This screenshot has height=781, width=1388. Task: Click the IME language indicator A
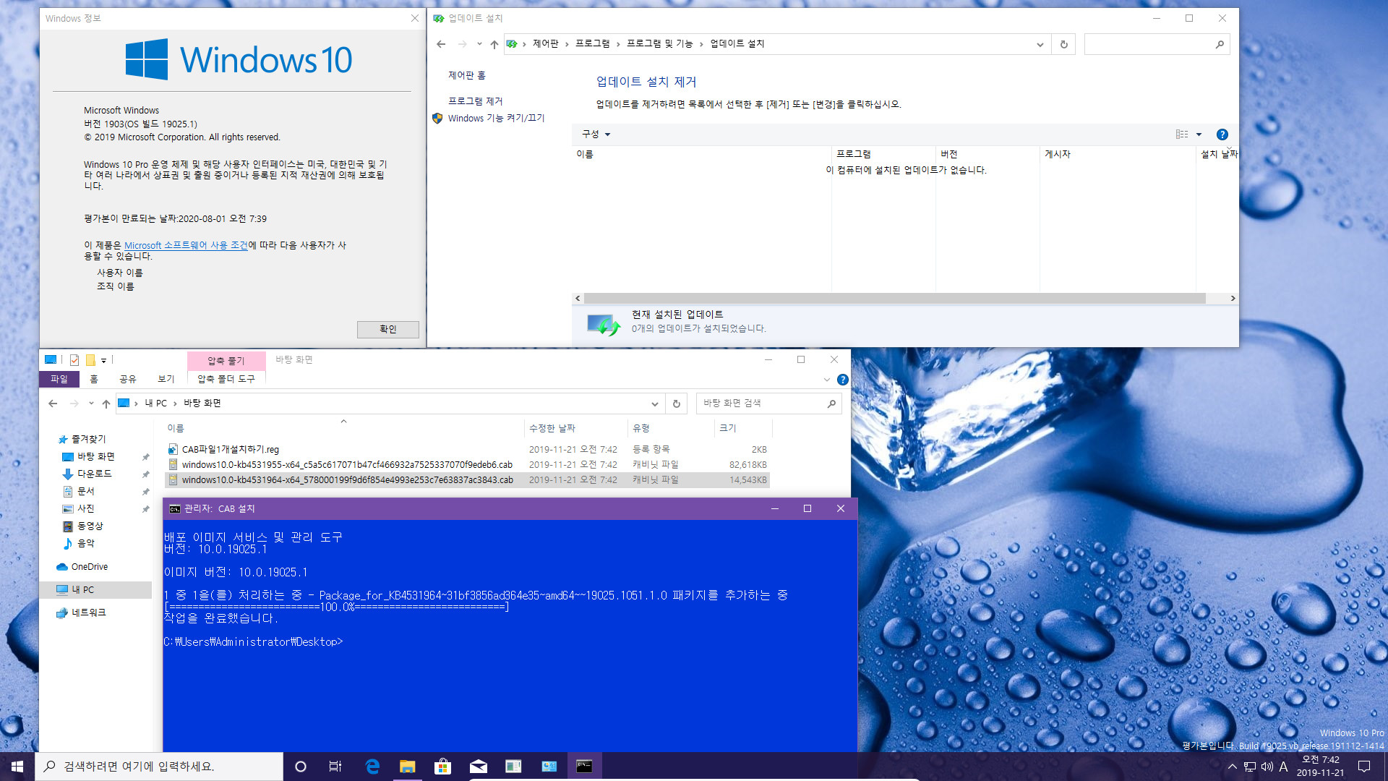pos(1284,767)
